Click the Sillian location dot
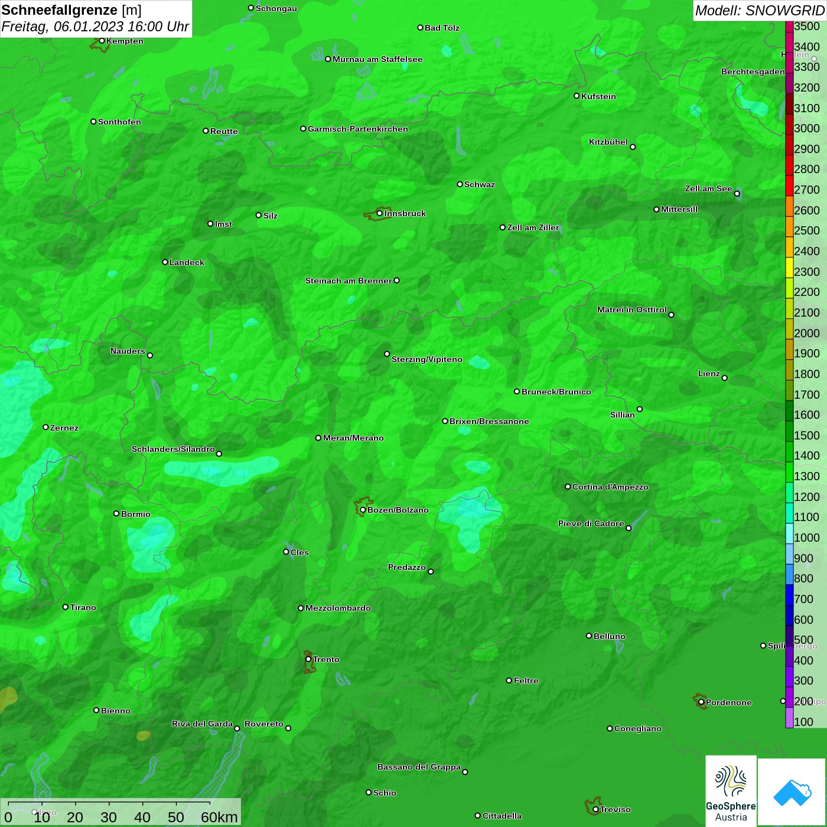 [640, 409]
